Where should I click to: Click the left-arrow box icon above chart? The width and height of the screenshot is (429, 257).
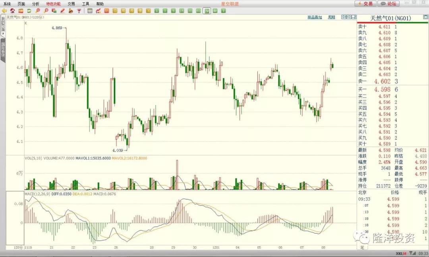point(344,17)
